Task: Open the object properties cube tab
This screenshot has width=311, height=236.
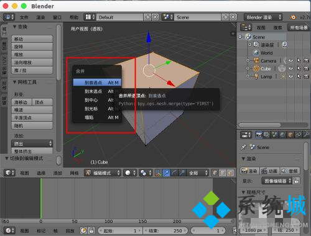Action: [x=290, y=135]
